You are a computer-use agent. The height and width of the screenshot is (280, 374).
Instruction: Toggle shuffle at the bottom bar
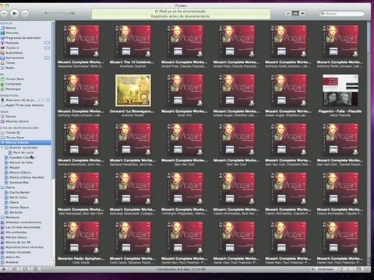click(14, 269)
